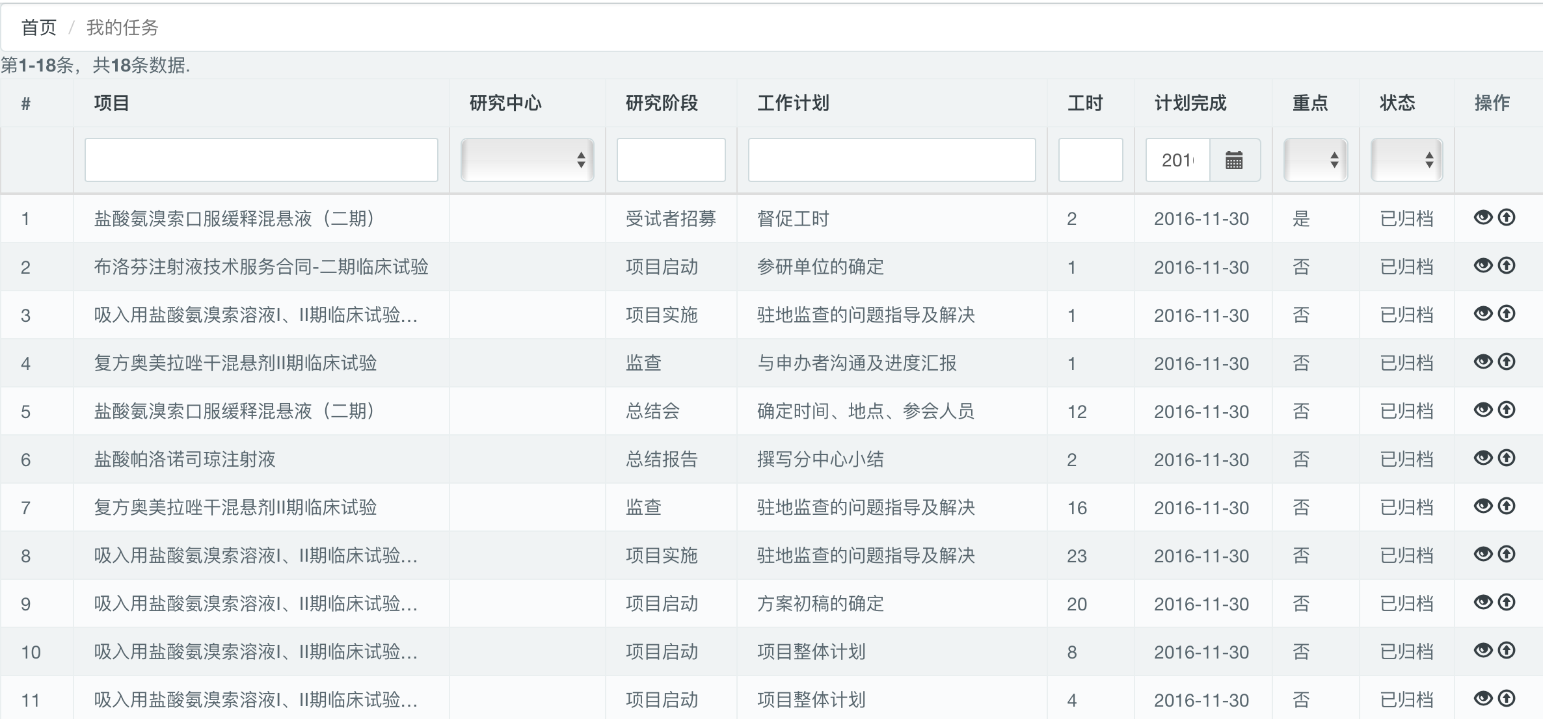The image size is (1543, 719).
Task: Sort by 计划完成 column header
Action: click(1190, 103)
